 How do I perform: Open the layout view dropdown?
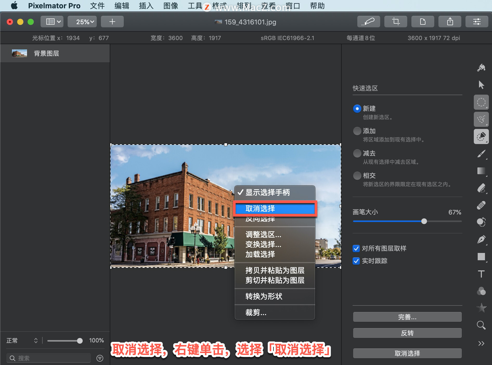coord(52,22)
